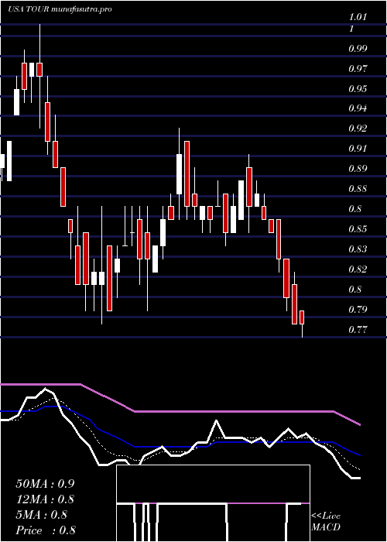Click the 0.79 price axis label
The width and height of the screenshot is (387, 542).
coord(358,309)
